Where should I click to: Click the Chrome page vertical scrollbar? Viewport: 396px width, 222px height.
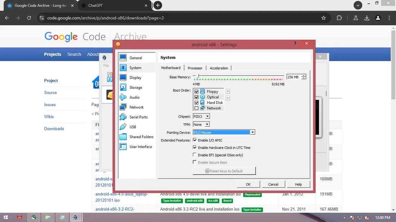tap(394, 65)
